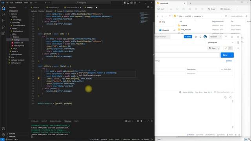Image resolution: width=251 pixels, height=141 pixels.
Task: Toggle the secondary sidebar layout icon
Action: 132,3
